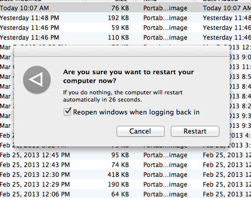The width and height of the screenshot is (251, 198).
Task: Select the file sized 95 KB
Action: coord(125,155)
